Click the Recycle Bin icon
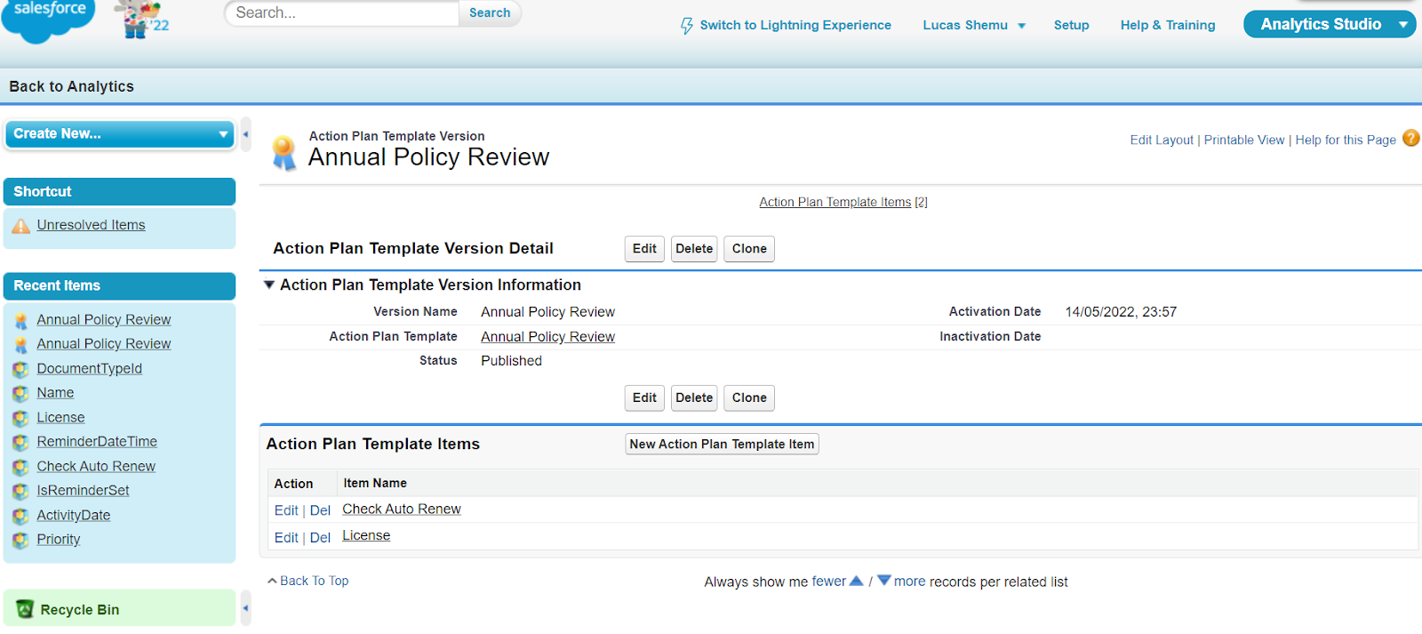The width and height of the screenshot is (1422, 634). pyautogui.click(x=25, y=609)
